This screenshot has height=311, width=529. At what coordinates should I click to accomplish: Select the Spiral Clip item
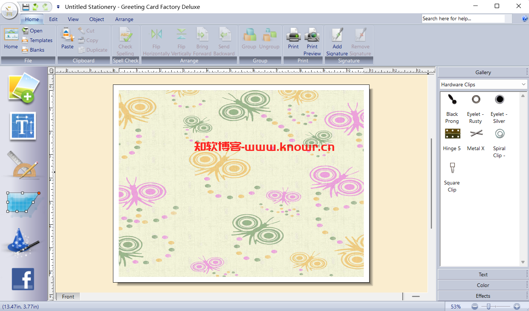point(499,143)
